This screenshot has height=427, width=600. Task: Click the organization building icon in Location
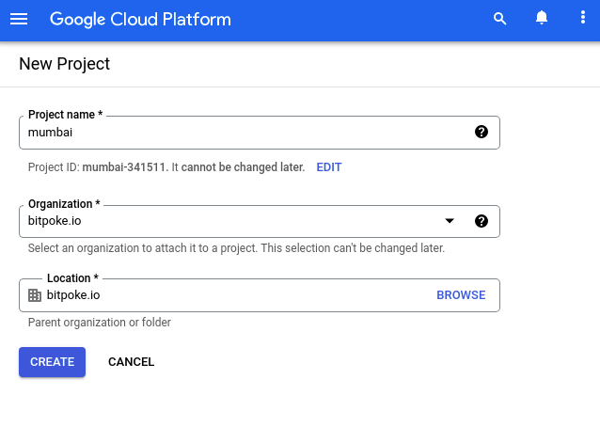(35, 295)
